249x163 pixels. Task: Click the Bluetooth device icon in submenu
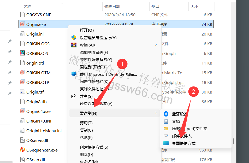click(x=166, y=114)
